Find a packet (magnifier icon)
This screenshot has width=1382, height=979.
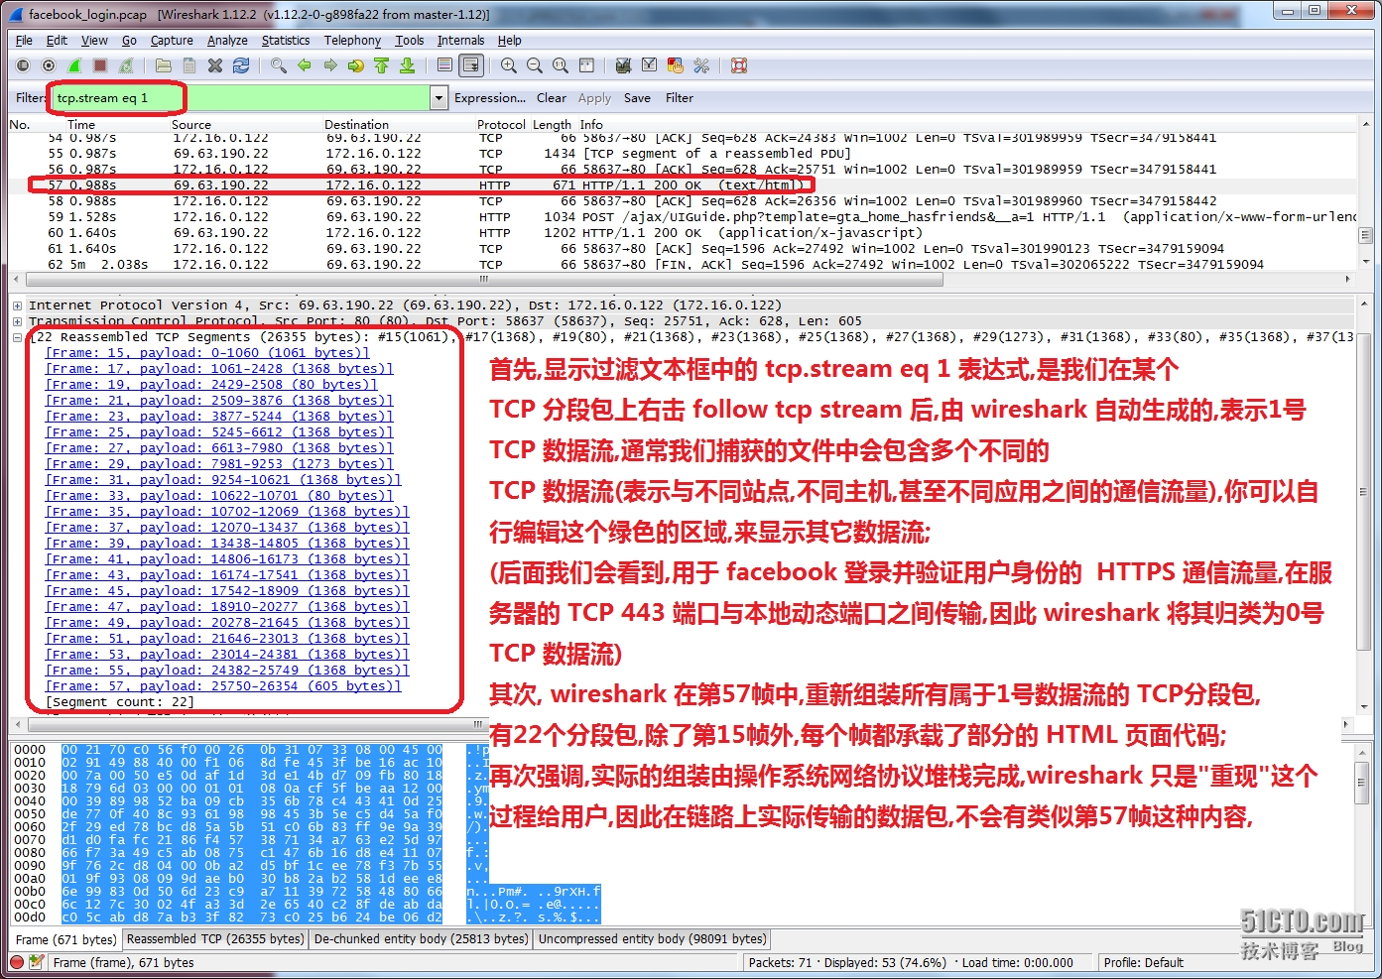pos(279,65)
